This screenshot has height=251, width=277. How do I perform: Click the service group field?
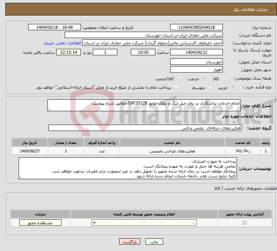pyautogui.click(x=145, y=128)
